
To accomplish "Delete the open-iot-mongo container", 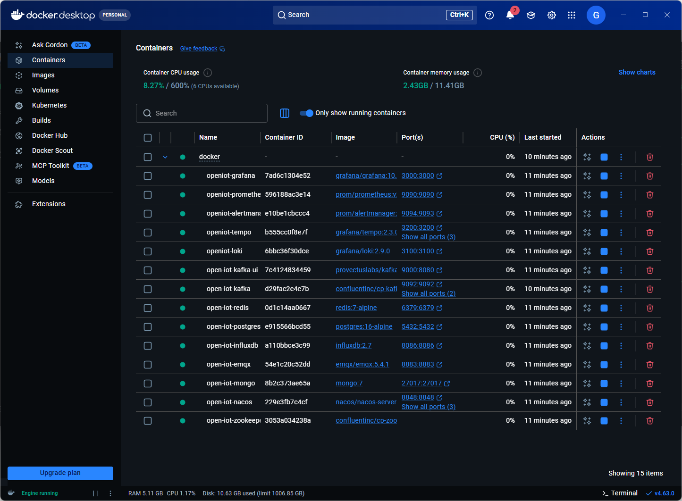I will pos(650,384).
